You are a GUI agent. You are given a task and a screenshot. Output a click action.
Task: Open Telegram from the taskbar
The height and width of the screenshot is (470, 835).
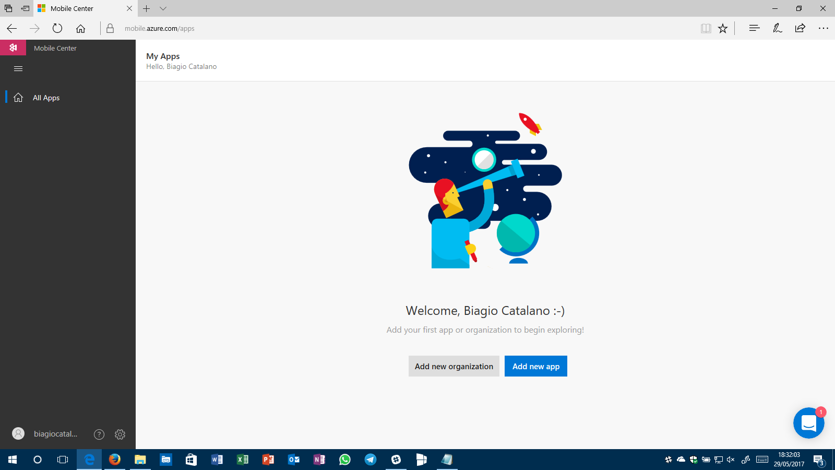pos(371,460)
